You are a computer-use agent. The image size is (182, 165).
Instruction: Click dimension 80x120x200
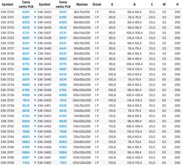tap(82, 38)
